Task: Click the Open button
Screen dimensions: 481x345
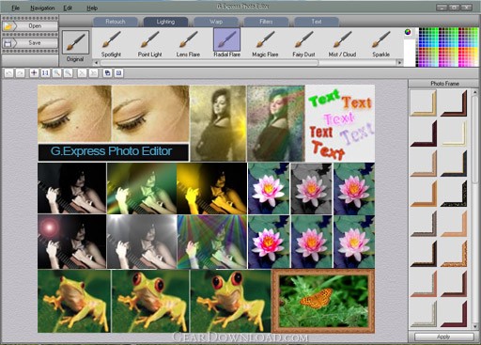Action: (30, 26)
